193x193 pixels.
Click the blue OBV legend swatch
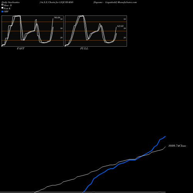[2, 12]
